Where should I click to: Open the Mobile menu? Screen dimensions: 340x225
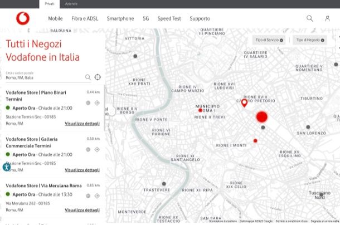[55, 18]
